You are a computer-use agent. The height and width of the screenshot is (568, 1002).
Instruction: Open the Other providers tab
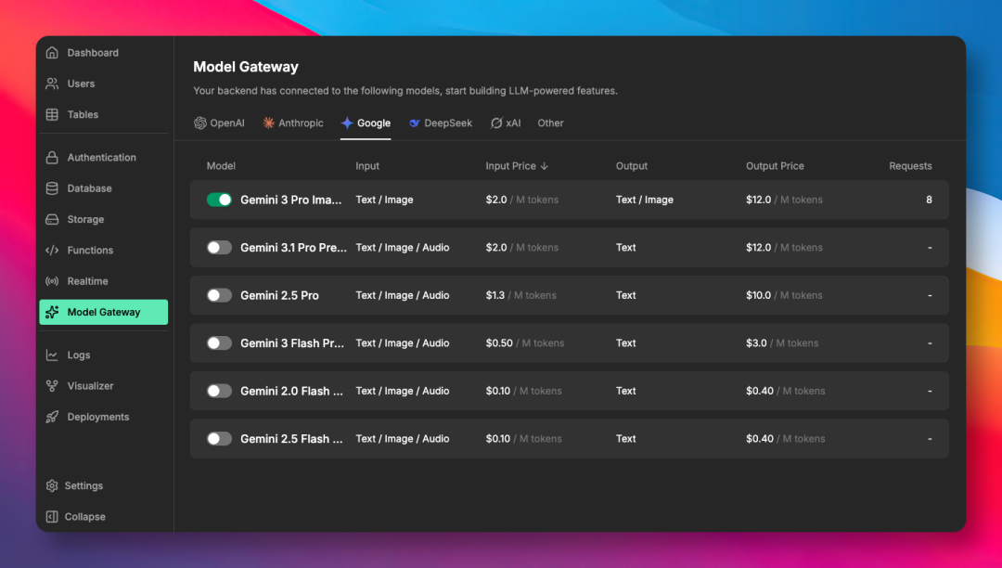click(x=550, y=123)
